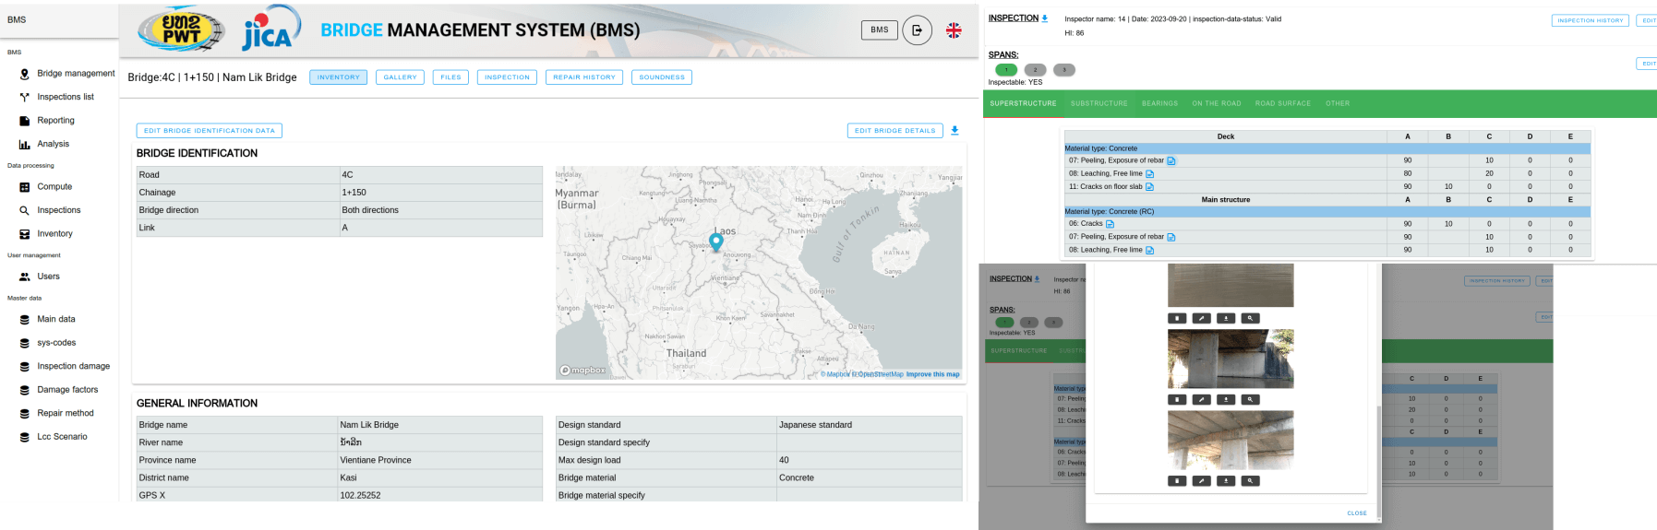Open note icon for 11: Cracks on floor slab
Image resolution: width=1657 pixels, height=530 pixels.
coord(1149,186)
